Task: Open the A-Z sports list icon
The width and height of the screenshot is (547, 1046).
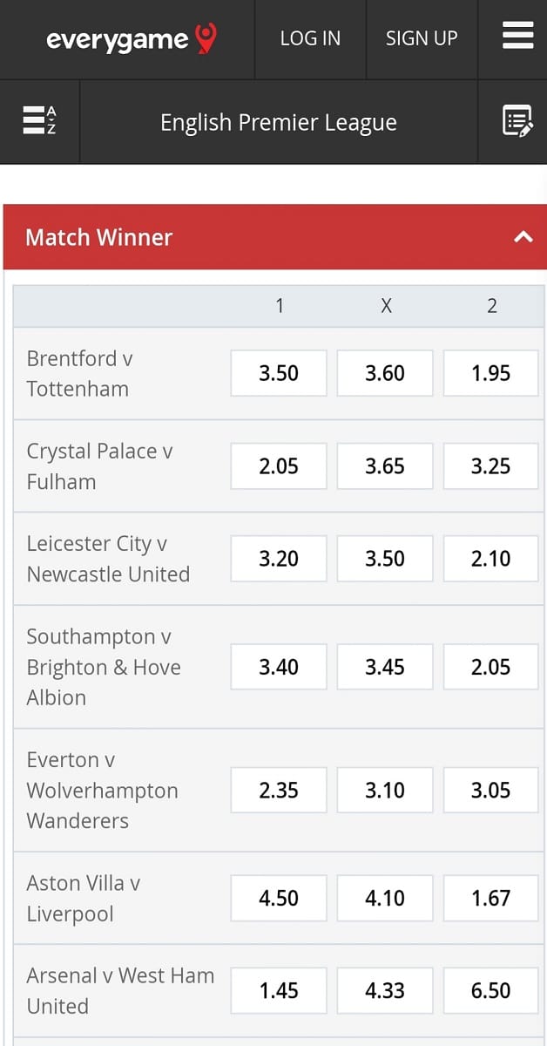Action: [x=39, y=120]
